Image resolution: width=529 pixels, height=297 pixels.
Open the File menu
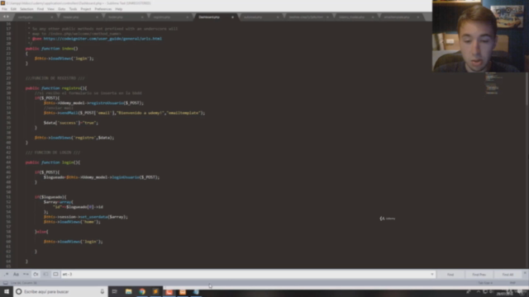pyautogui.click(x=4, y=9)
